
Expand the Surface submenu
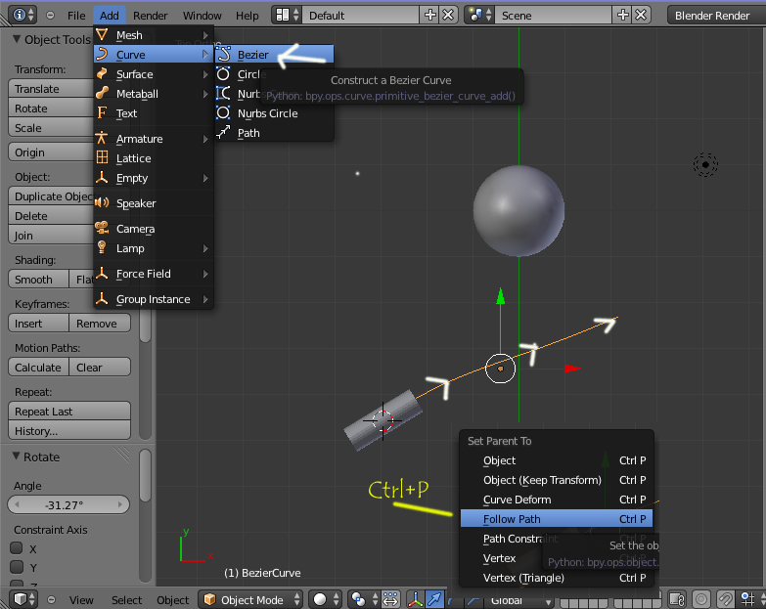[154, 74]
